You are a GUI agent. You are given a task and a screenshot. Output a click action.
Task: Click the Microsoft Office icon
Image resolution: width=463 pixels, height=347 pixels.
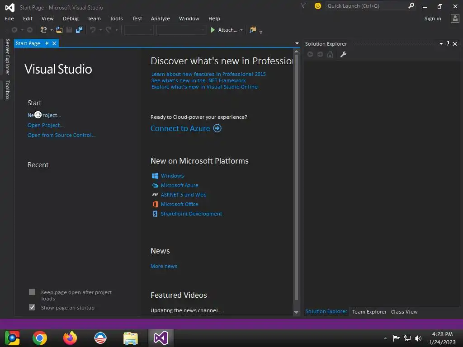click(155, 204)
